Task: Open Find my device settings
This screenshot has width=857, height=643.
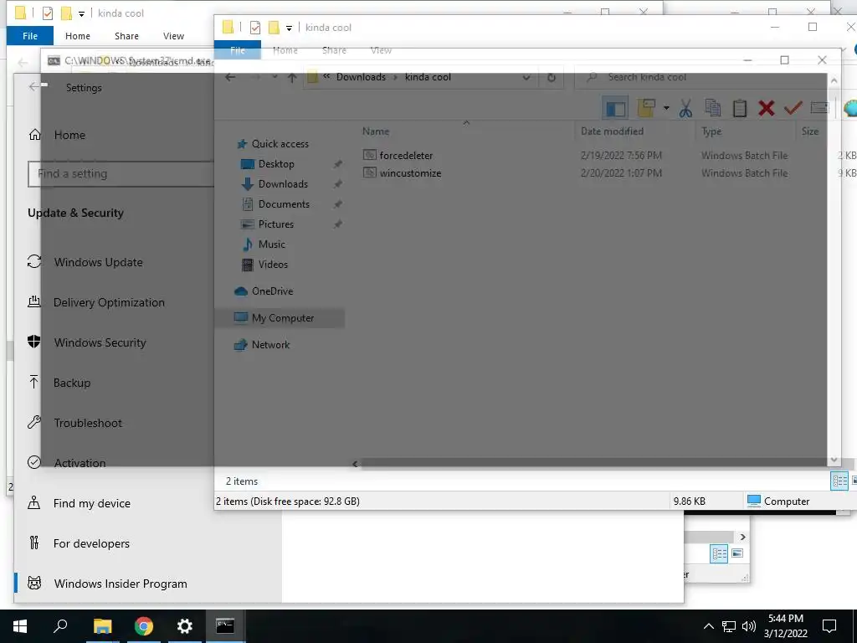Action: 92,503
